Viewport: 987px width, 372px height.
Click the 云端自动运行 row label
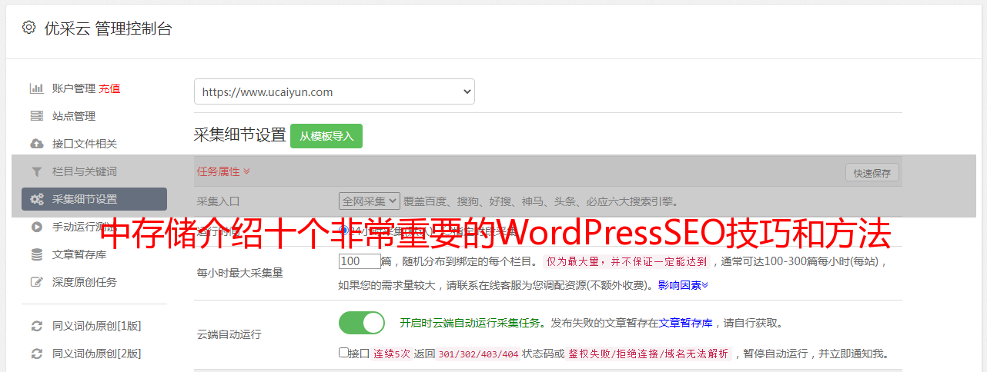[x=229, y=334]
